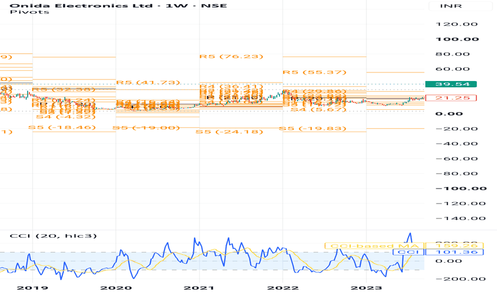This screenshot has height=293, width=497.
Task: Click the CCI (20, hlc3) indicator legend
Action: pyautogui.click(x=53, y=236)
